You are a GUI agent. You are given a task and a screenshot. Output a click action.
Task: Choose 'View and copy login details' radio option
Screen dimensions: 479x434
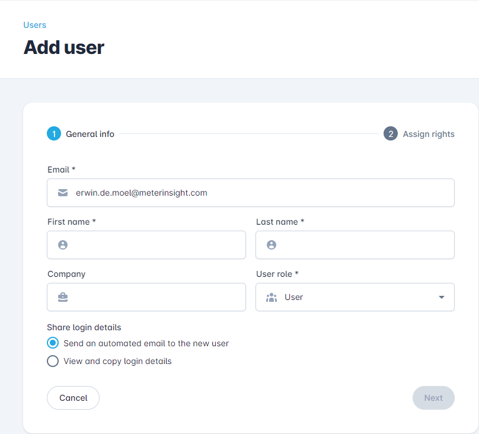pyautogui.click(x=53, y=361)
